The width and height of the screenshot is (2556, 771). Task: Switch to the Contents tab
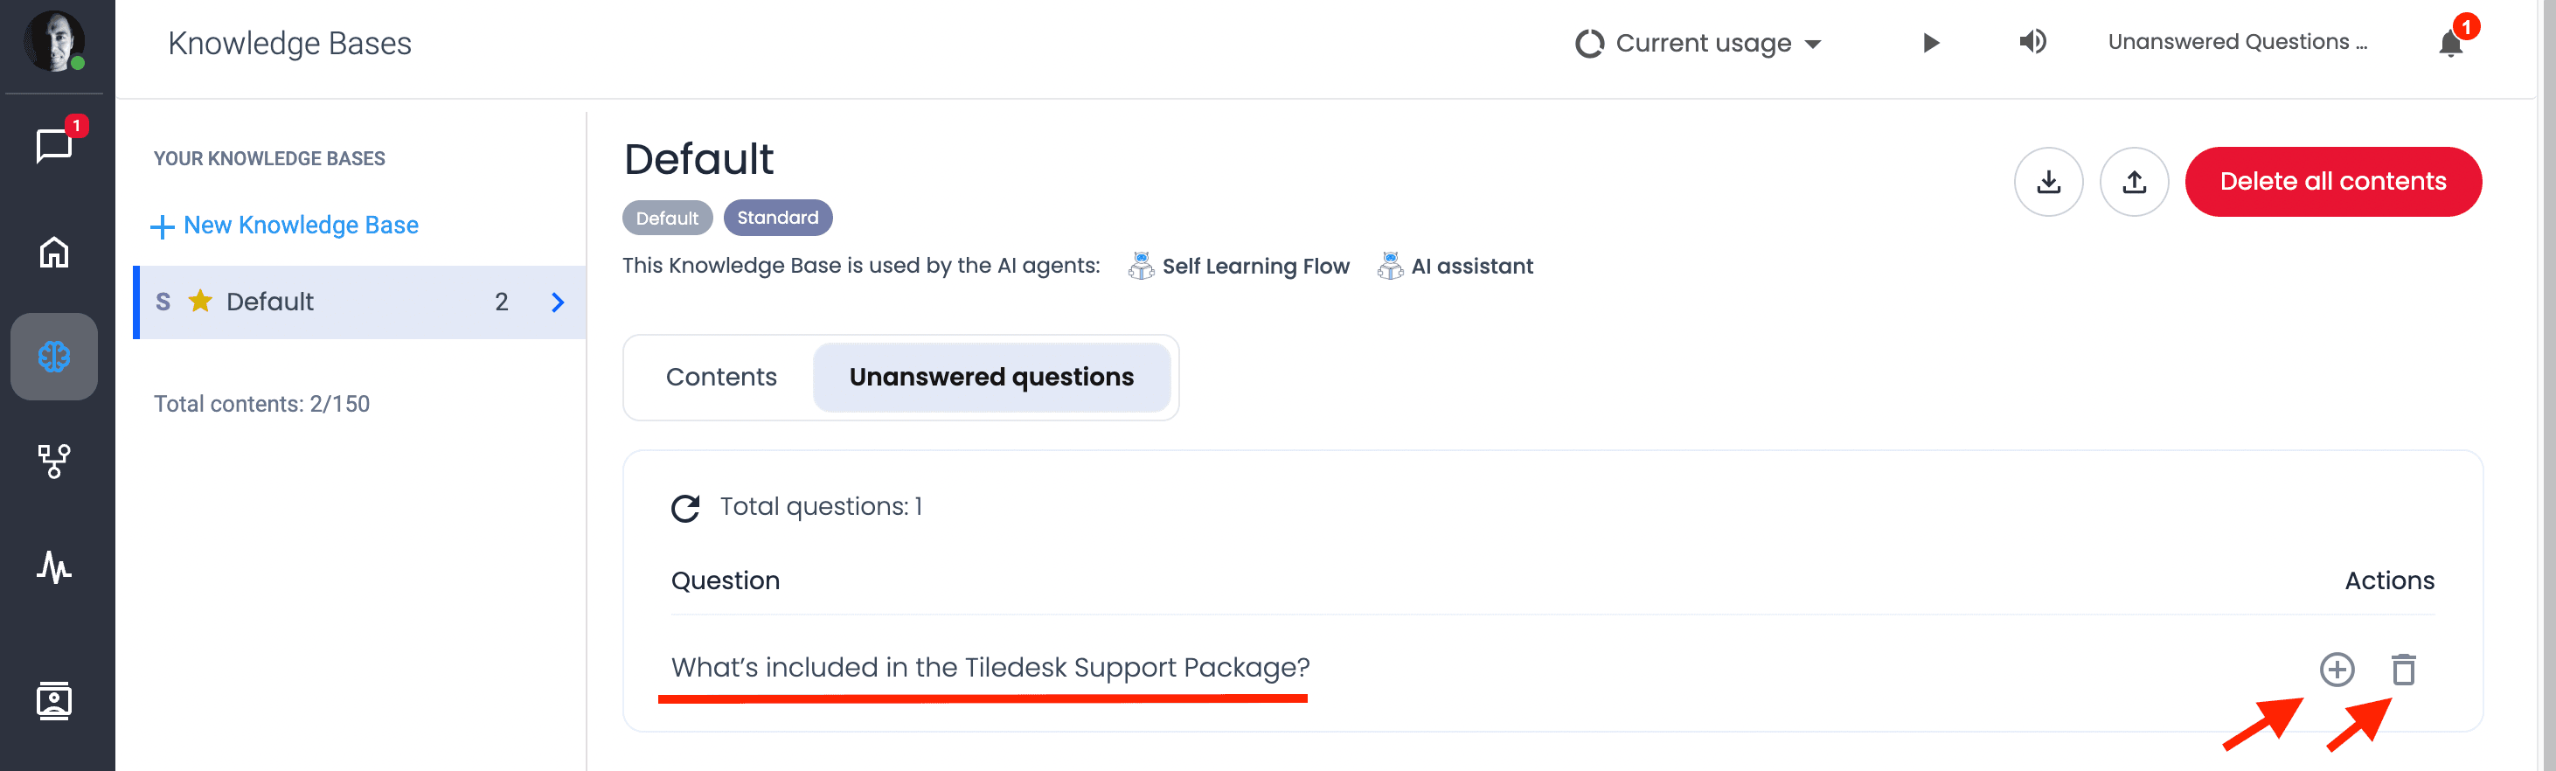tap(721, 377)
